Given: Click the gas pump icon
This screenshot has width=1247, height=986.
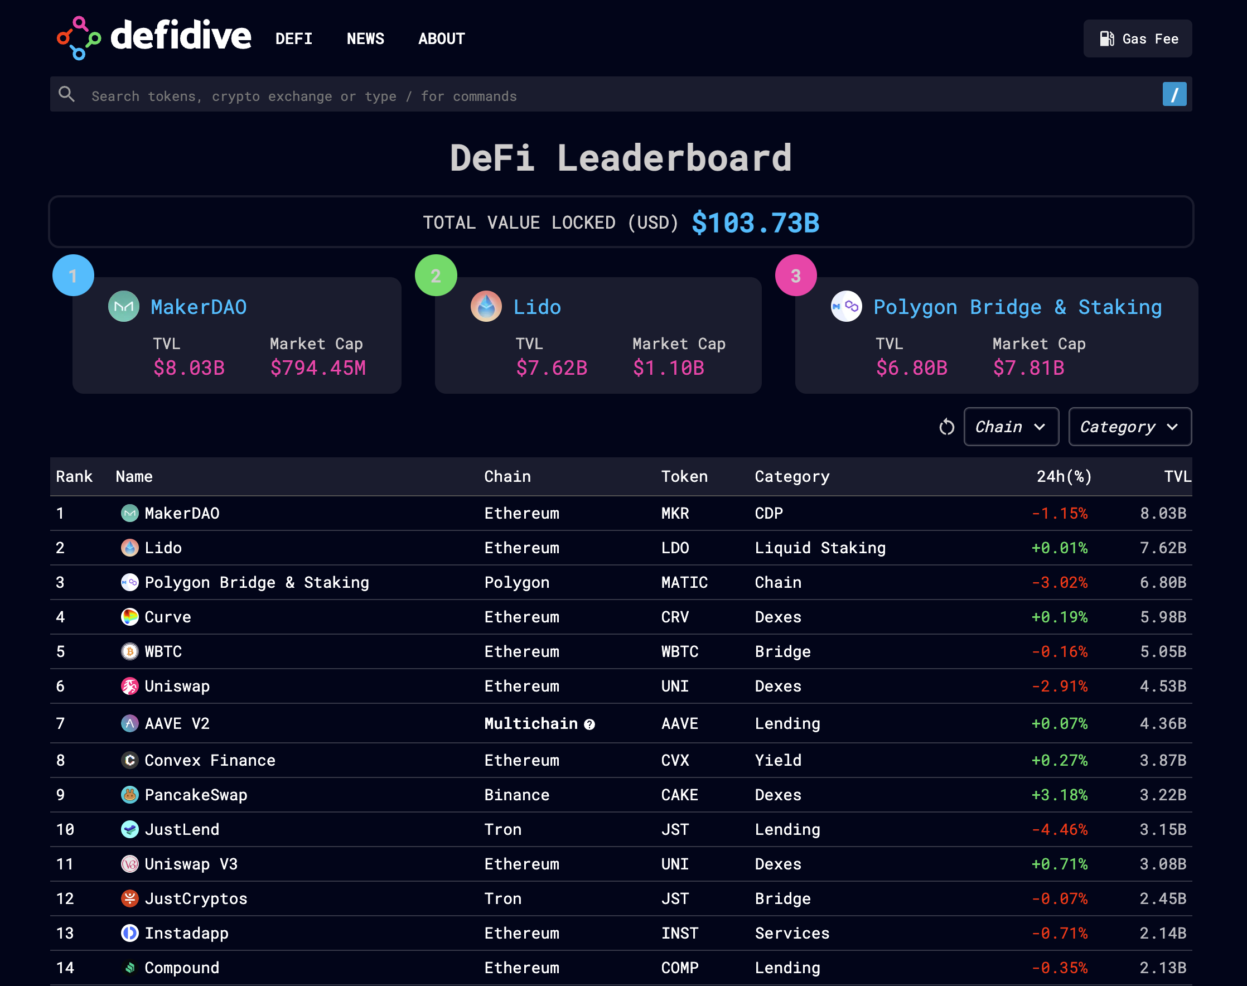Looking at the screenshot, I should pos(1106,38).
